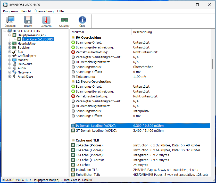
Task: Click the Anschlüsse plug icon
Action: click(x=14, y=76)
